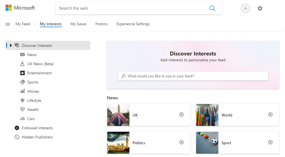Go to the History tab
285x157 pixels.
click(101, 24)
